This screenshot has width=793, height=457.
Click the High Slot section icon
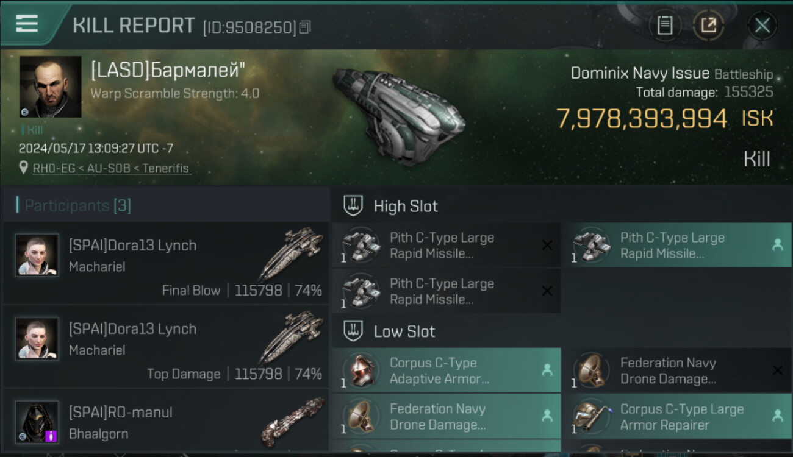click(x=353, y=206)
